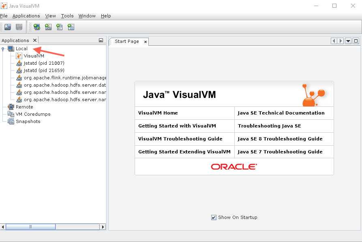Screen dimensions: 362x242
Task: Select org.apache.flink.runtime.jobmanage entry
Action: (65, 78)
